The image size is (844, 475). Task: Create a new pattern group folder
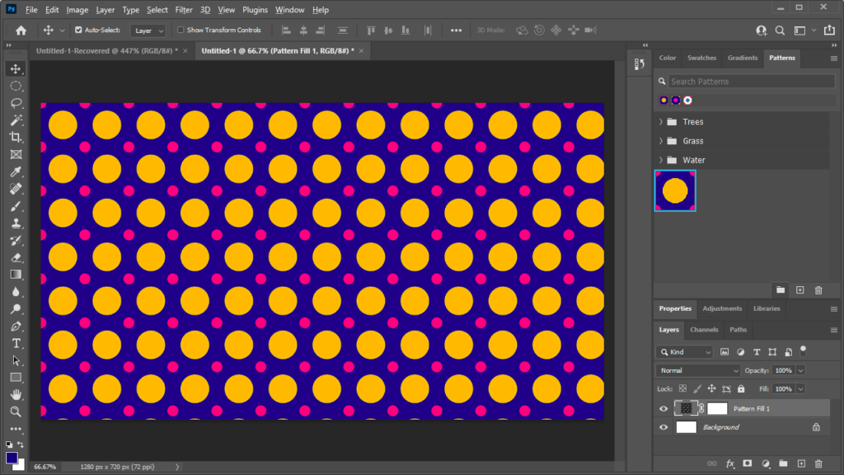point(781,289)
